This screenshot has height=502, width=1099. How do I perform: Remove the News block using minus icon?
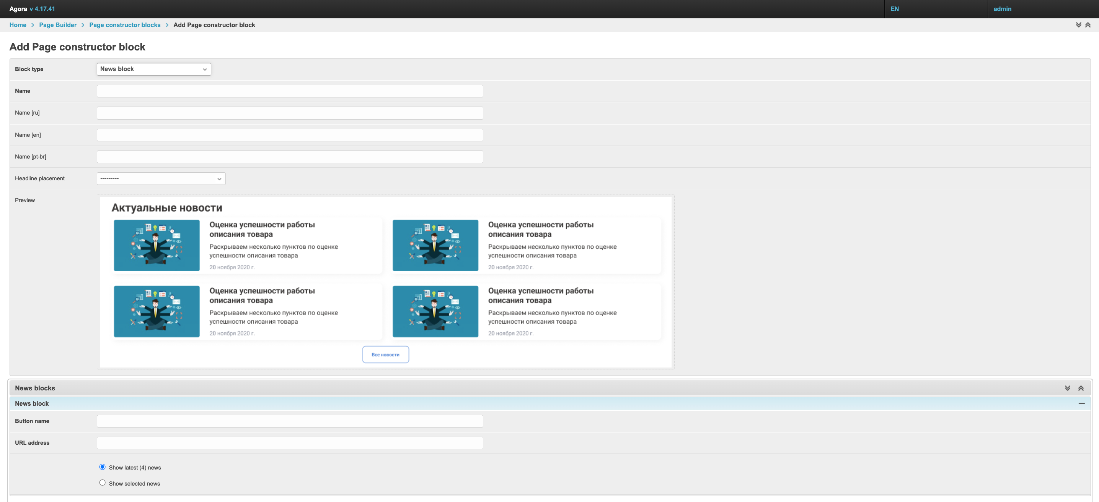1081,403
